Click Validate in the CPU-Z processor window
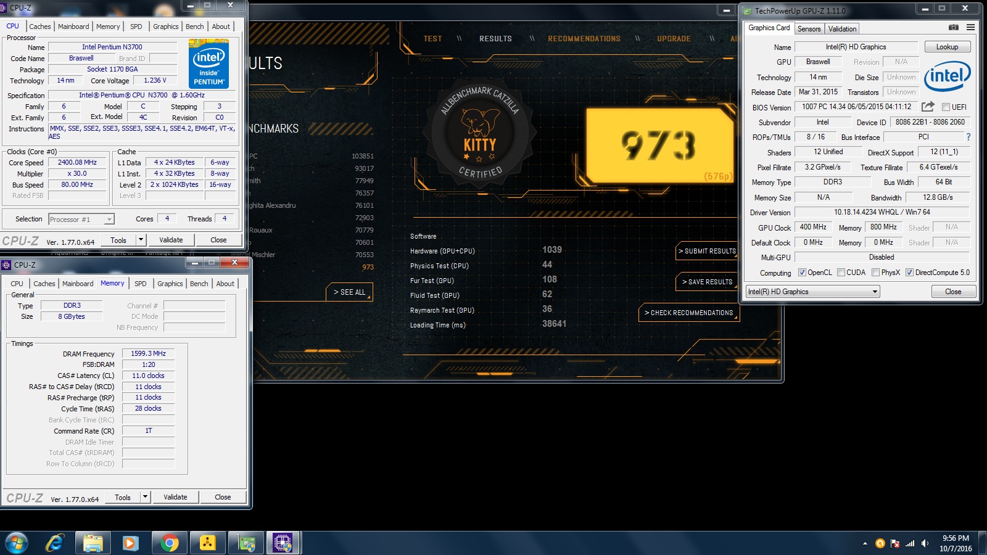 [171, 240]
